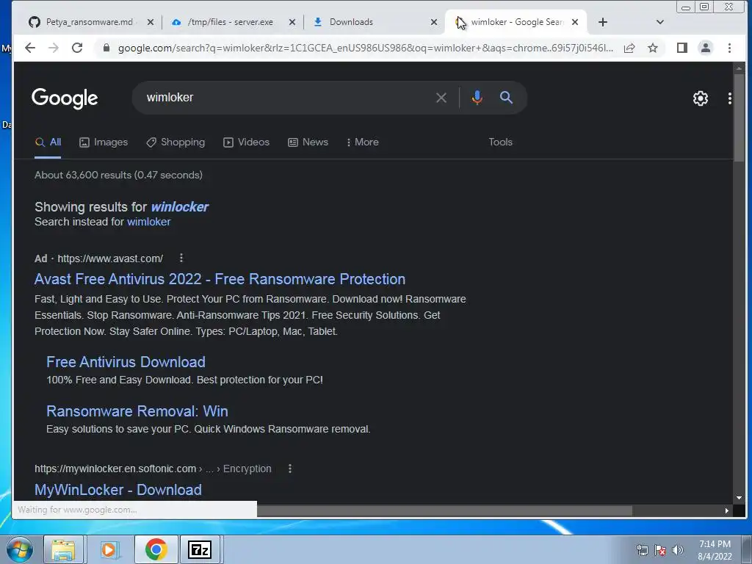Start voice search with the microphone
This screenshot has width=752, height=564.
[477, 98]
